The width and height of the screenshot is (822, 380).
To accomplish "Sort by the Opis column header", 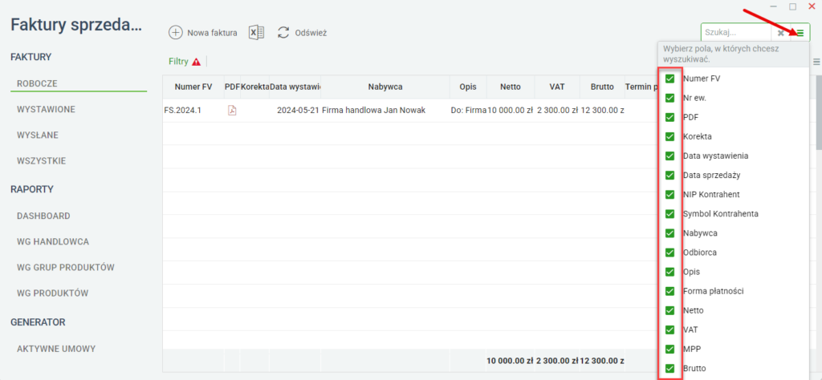I will coord(468,87).
